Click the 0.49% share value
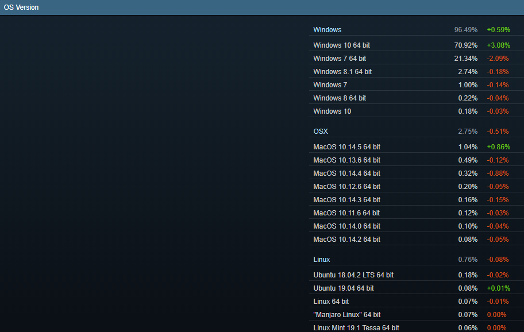The image size is (524, 332). tap(468, 160)
